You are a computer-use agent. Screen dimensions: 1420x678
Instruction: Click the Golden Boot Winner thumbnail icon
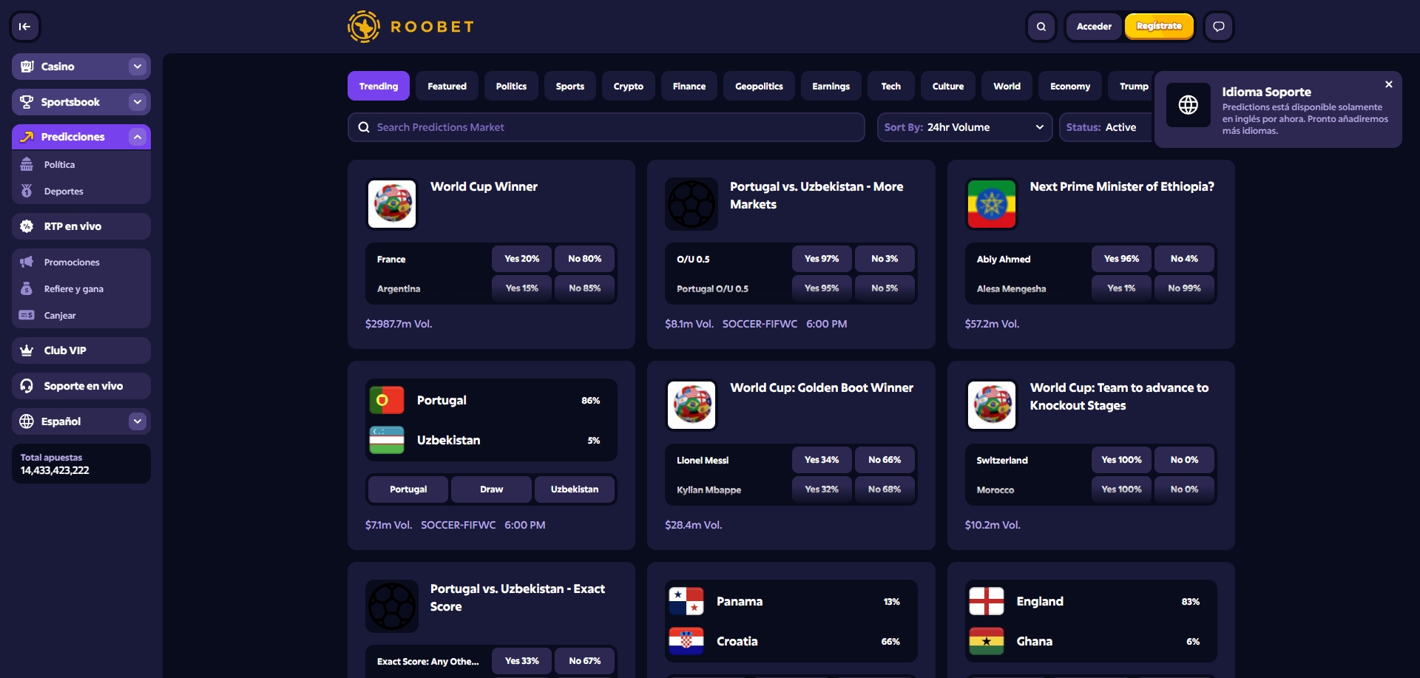coord(692,405)
